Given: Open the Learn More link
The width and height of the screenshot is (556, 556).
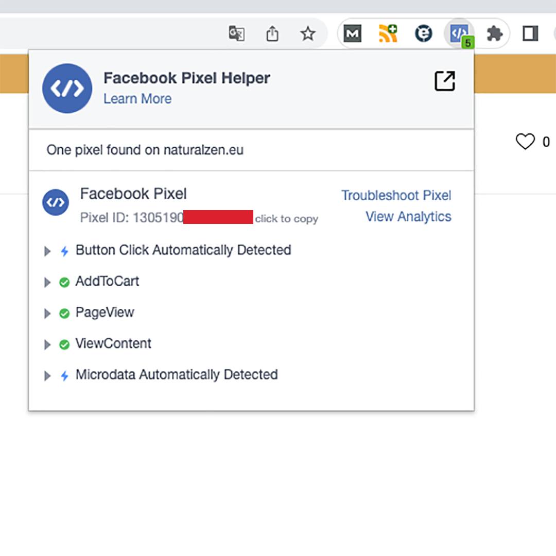Looking at the screenshot, I should [137, 98].
